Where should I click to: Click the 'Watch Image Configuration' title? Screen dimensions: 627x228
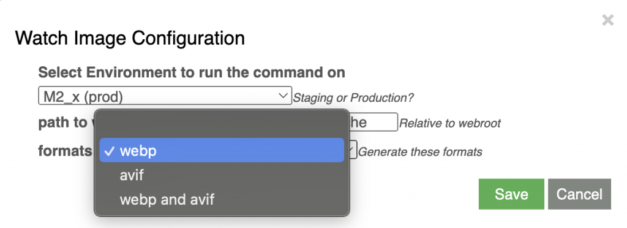(x=130, y=39)
